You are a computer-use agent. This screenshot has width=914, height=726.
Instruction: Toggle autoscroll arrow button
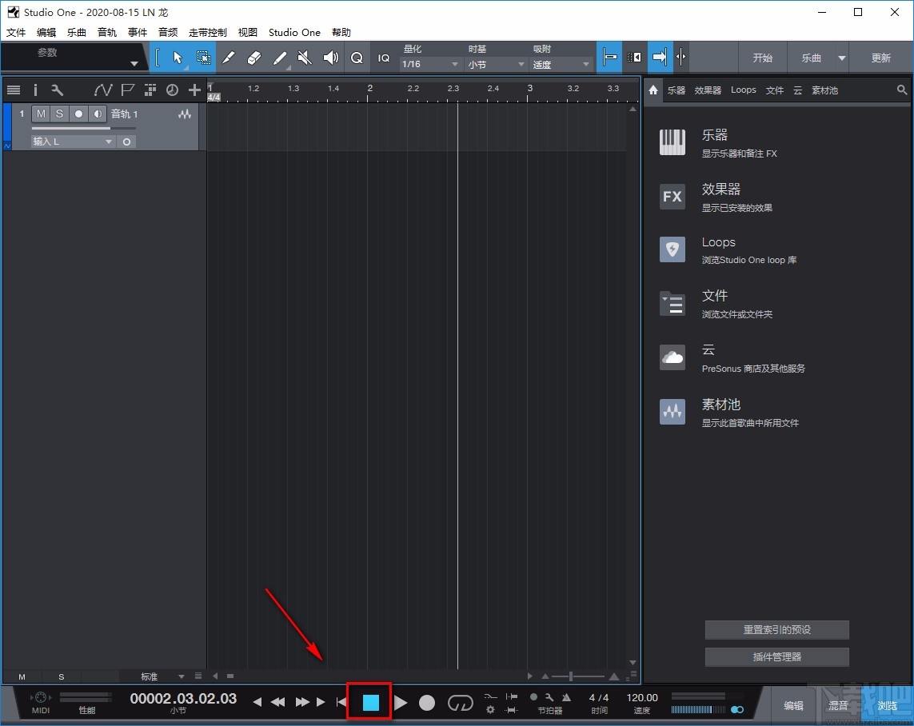click(x=659, y=57)
